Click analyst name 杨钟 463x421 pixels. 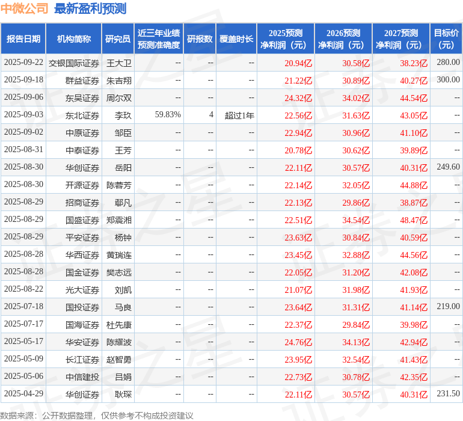[x=123, y=237]
